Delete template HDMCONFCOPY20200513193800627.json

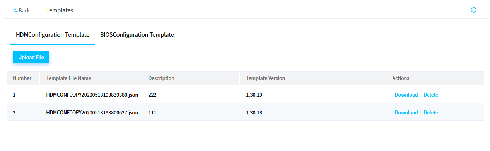point(431,112)
